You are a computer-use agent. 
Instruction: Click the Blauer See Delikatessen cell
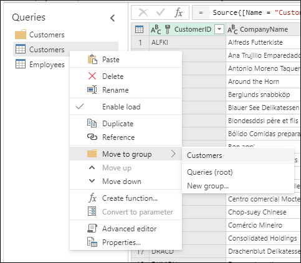tap(264, 108)
